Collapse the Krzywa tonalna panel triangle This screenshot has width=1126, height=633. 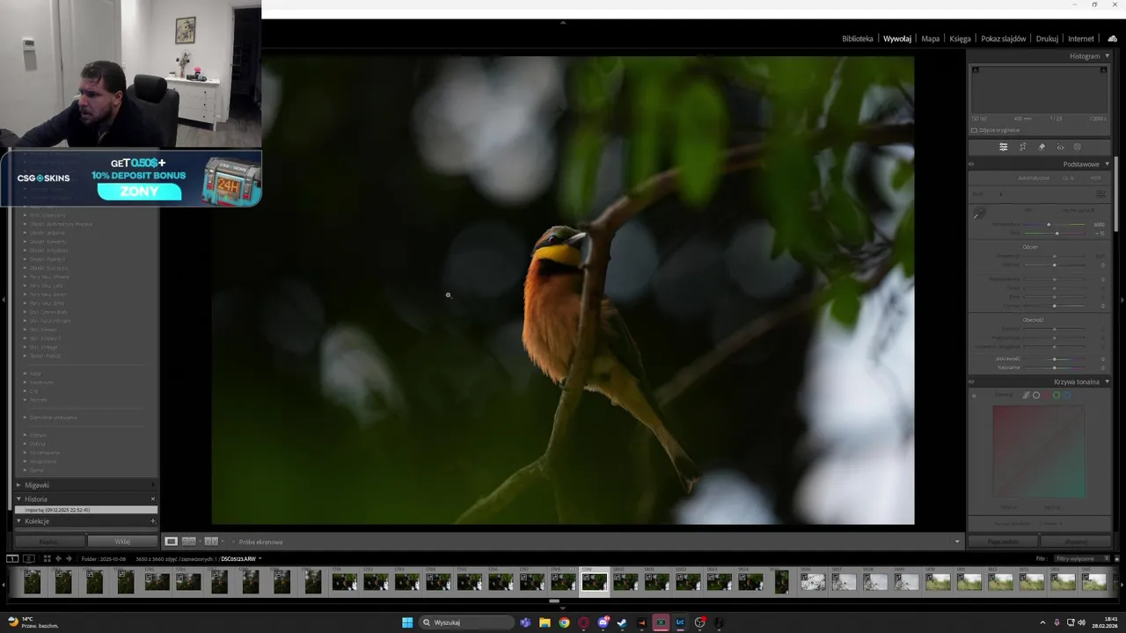pyautogui.click(x=1108, y=382)
